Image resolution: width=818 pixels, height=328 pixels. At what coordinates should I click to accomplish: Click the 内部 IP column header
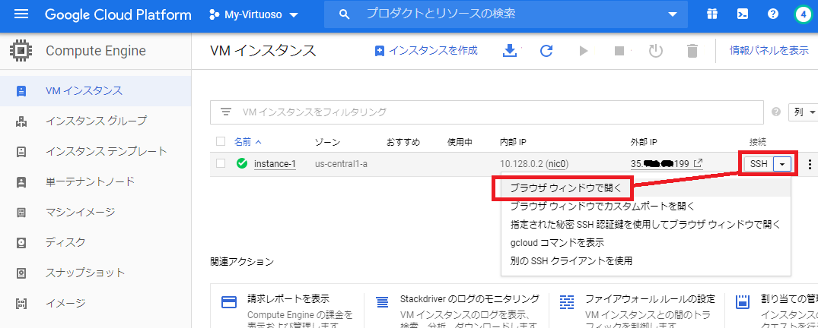pos(513,142)
